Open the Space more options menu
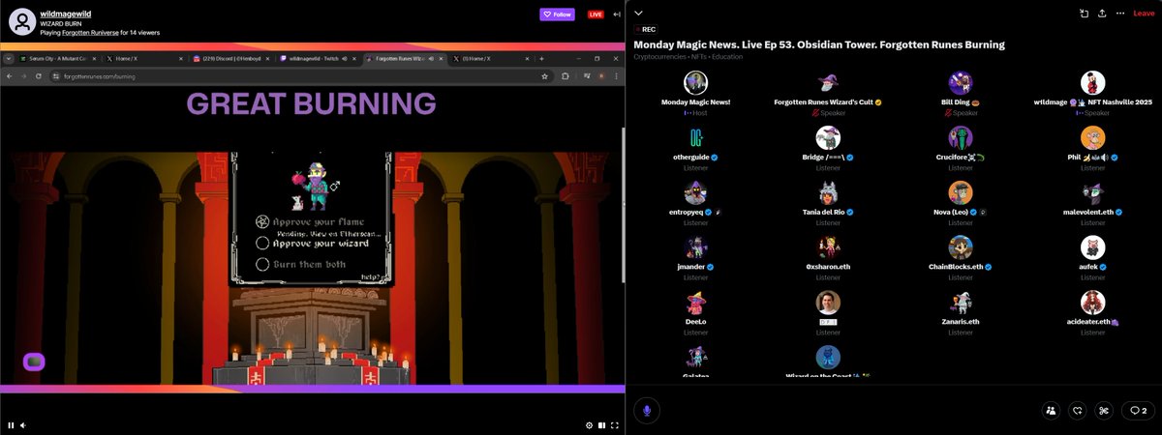 (1120, 14)
